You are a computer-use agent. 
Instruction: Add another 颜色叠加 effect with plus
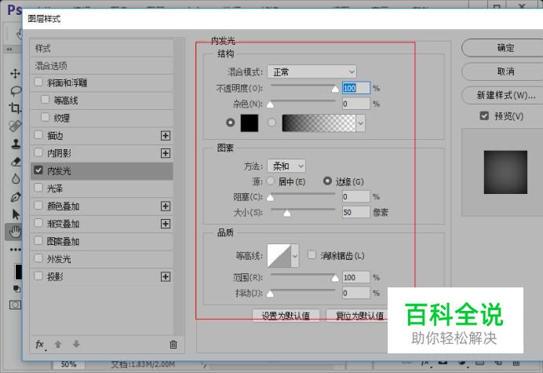(166, 207)
